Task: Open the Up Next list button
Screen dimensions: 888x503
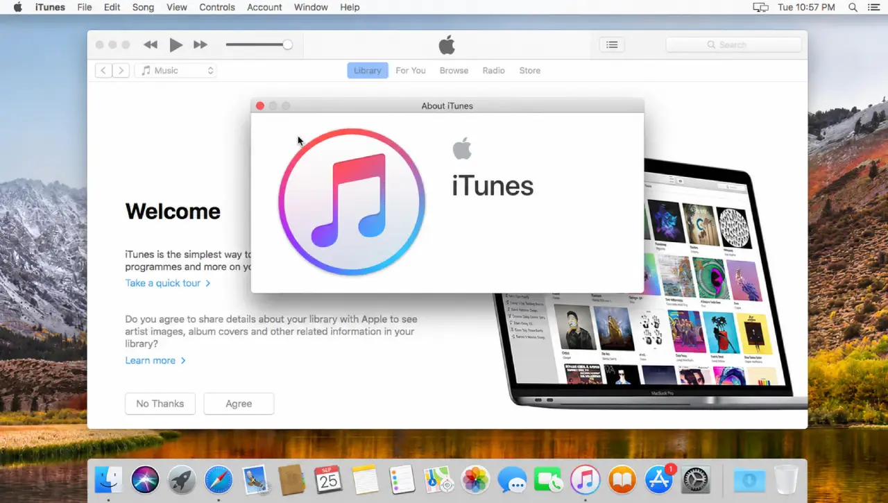Action: click(612, 44)
